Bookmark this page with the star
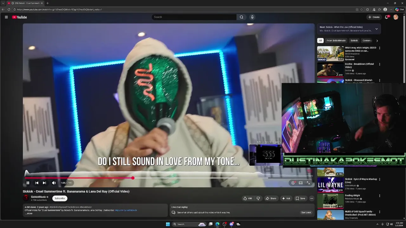This screenshot has height=228, width=406. coord(362,9)
